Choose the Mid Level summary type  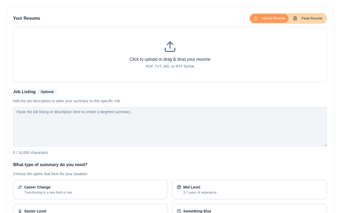(x=249, y=190)
